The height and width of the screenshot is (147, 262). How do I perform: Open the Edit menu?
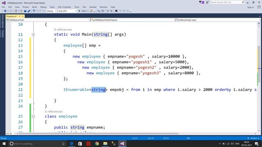tap(10, 7)
